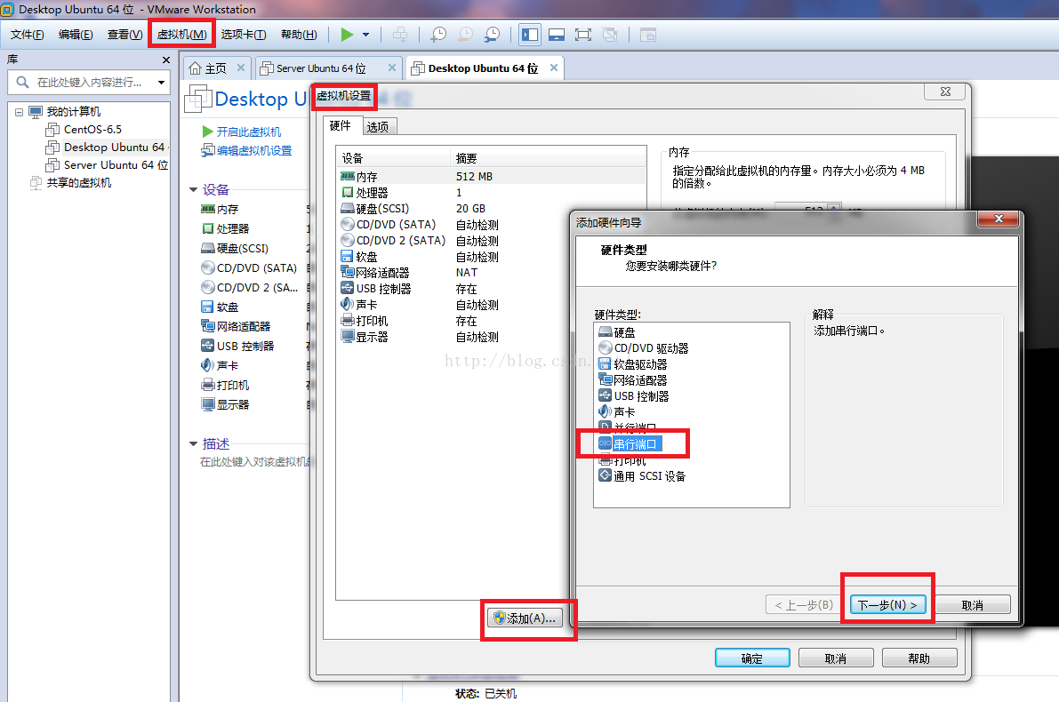Image resolution: width=1059 pixels, height=702 pixels.
Task: Click 取消 in the add hardware wizard
Action: tap(973, 605)
